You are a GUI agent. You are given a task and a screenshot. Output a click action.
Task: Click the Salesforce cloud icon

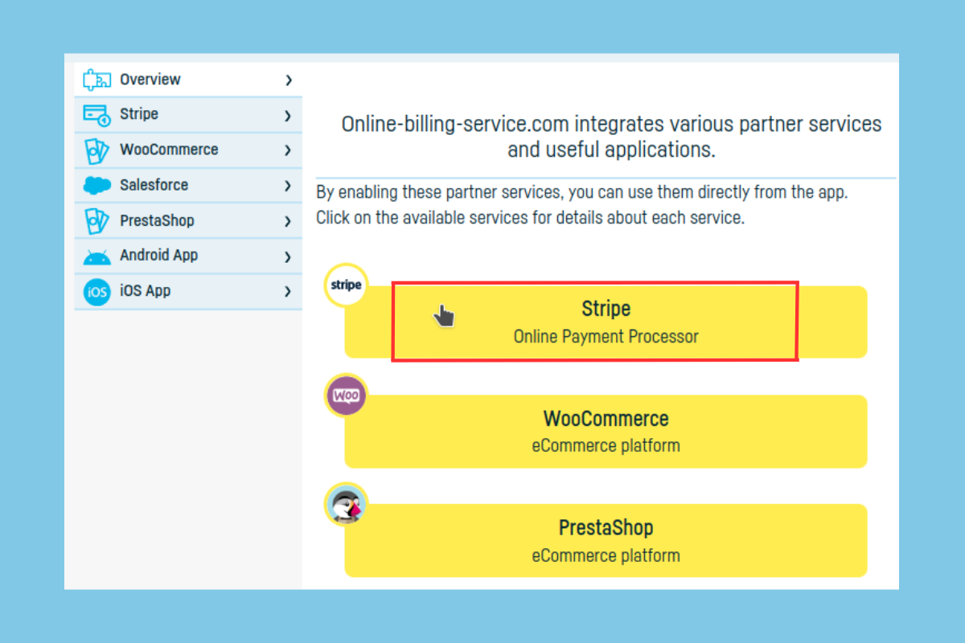[96, 186]
